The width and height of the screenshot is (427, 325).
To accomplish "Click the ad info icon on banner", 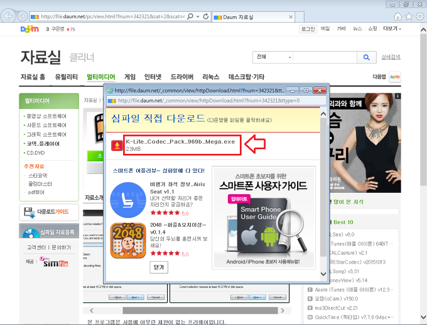I will [398, 96].
